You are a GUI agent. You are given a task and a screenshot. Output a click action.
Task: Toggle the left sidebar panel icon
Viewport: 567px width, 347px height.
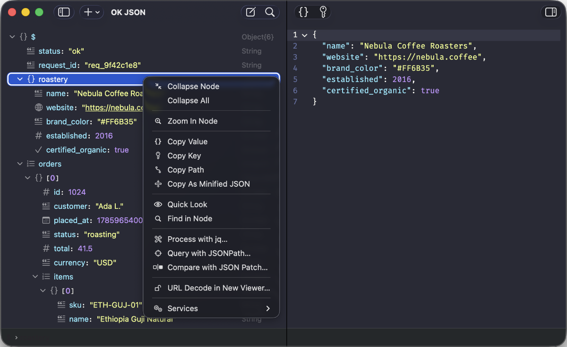[x=64, y=12]
